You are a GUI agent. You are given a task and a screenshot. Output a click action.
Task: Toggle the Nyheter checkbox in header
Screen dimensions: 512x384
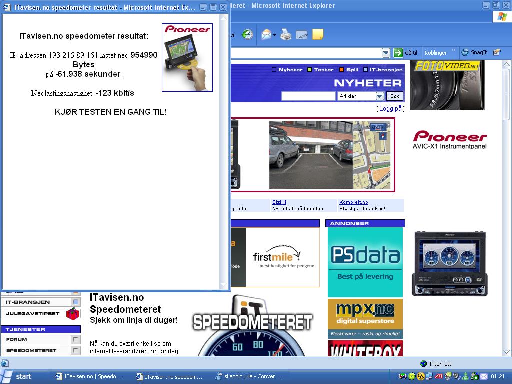[x=274, y=69]
